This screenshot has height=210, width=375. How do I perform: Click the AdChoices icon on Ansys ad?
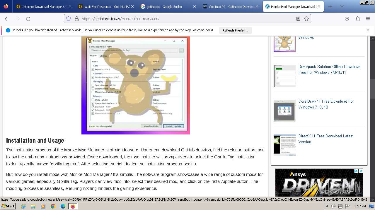point(356,171)
